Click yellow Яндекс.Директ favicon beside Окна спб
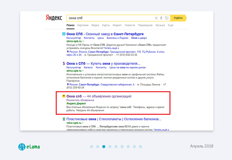Screen dimensions: 232x160 64,96
